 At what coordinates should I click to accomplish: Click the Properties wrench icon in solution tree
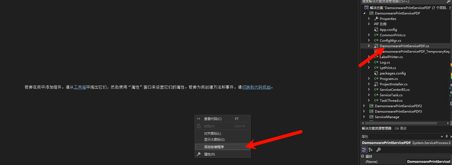[x=376, y=19]
